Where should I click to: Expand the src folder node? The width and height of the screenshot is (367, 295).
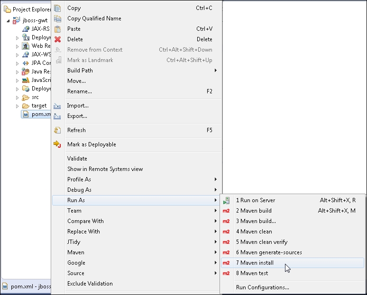pyautogui.click(x=18, y=98)
